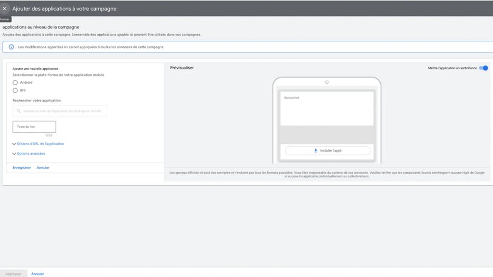Close the add applications dialog
The image size is (493, 277).
tap(4, 9)
